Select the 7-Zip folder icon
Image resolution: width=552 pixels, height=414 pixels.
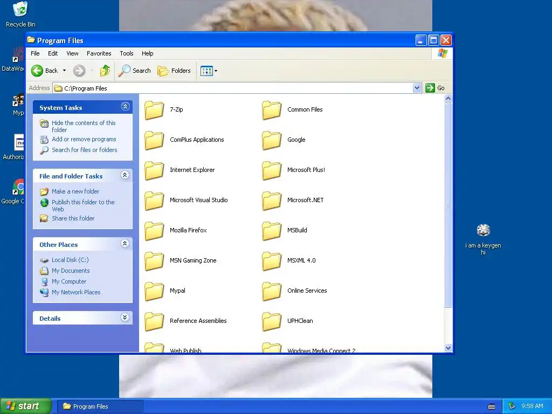point(154,110)
